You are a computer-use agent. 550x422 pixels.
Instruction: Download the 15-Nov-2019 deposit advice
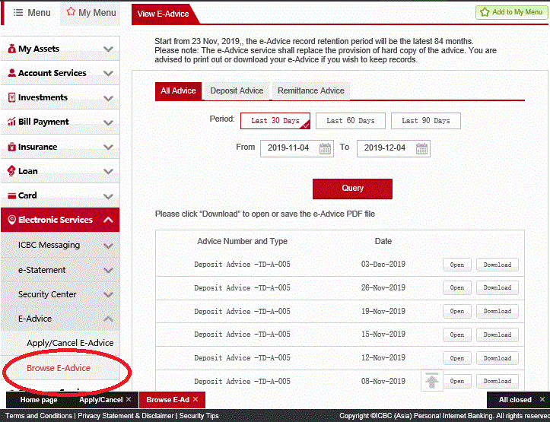coord(498,335)
